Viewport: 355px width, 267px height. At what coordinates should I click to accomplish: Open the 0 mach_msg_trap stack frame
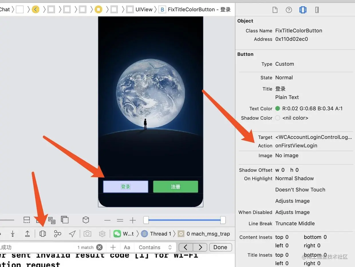[x=204, y=234]
